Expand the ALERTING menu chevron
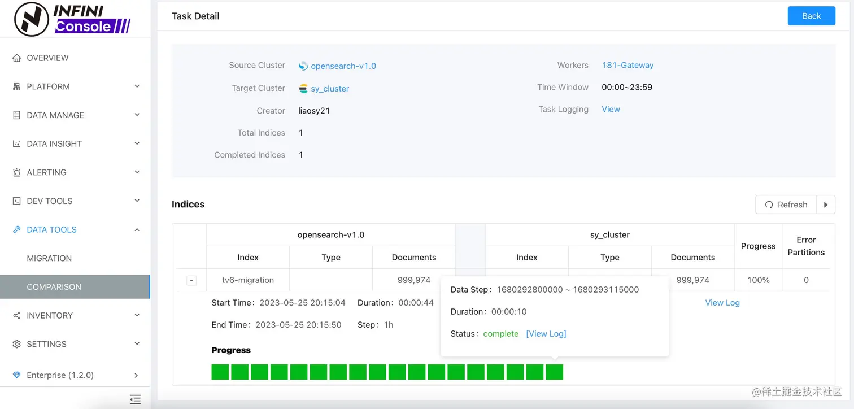The width and height of the screenshot is (854, 409). [137, 172]
